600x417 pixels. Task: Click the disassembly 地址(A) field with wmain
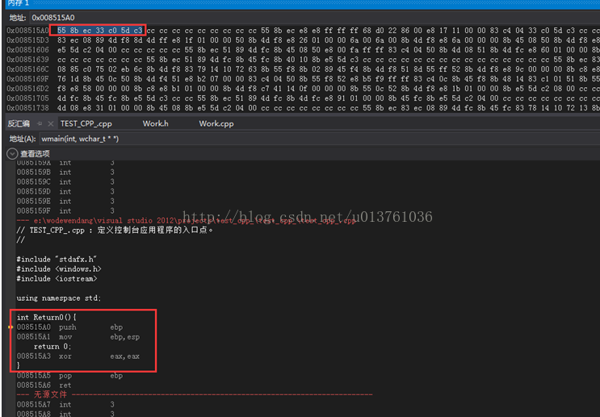319,139
